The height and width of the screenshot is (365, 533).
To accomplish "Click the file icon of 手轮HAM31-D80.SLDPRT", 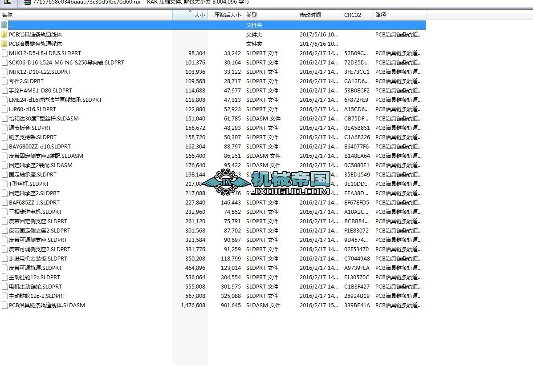I will tap(4, 90).
